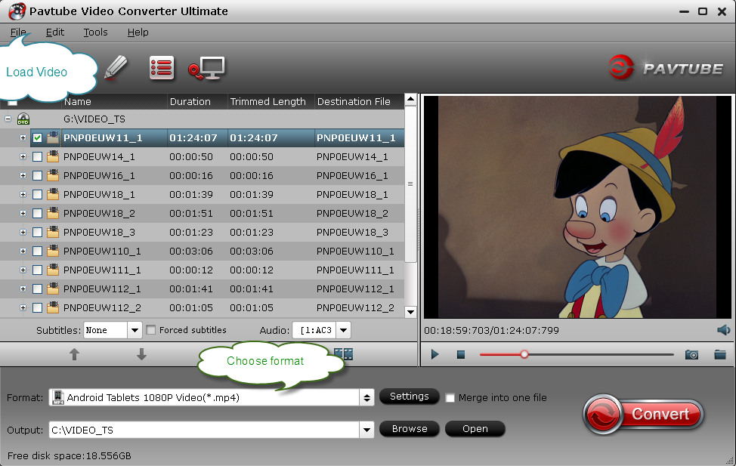Screen dimensions: 736x466
Task: Open the red task list icon
Action: pyautogui.click(x=162, y=68)
